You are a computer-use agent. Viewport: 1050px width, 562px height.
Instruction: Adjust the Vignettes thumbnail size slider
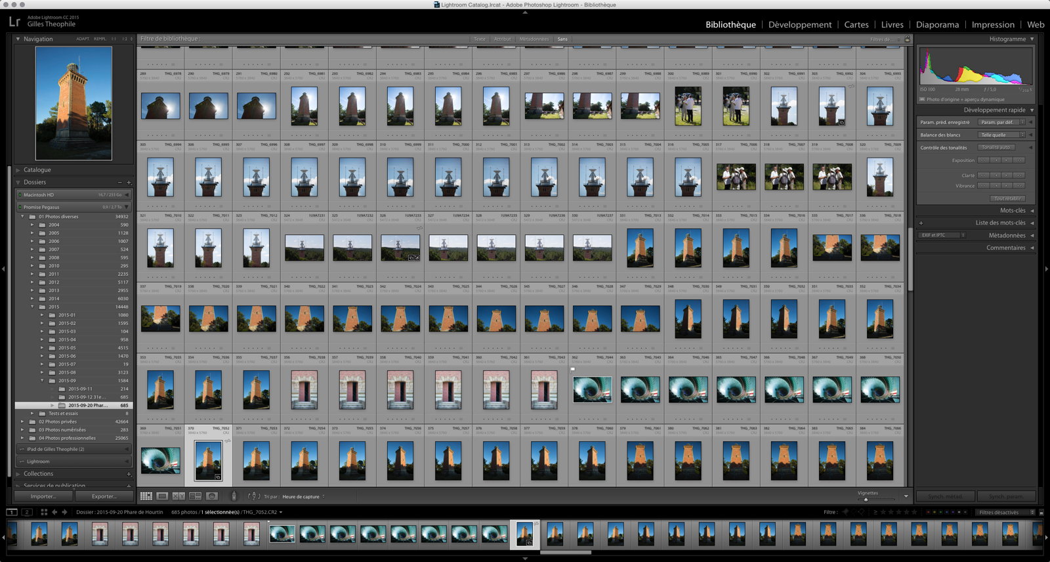pyautogui.click(x=866, y=500)
